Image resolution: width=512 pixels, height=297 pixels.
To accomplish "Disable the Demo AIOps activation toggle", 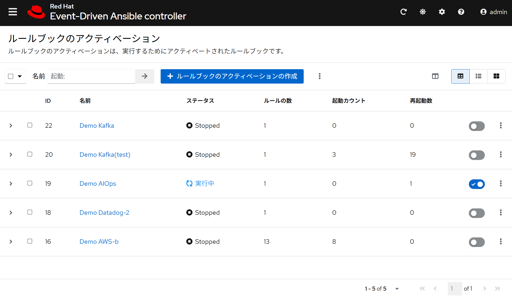I will [477, 184].
